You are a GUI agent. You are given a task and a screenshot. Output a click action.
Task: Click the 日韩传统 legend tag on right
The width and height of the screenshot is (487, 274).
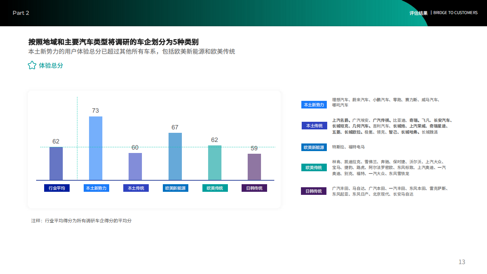(x=314, y=191)
